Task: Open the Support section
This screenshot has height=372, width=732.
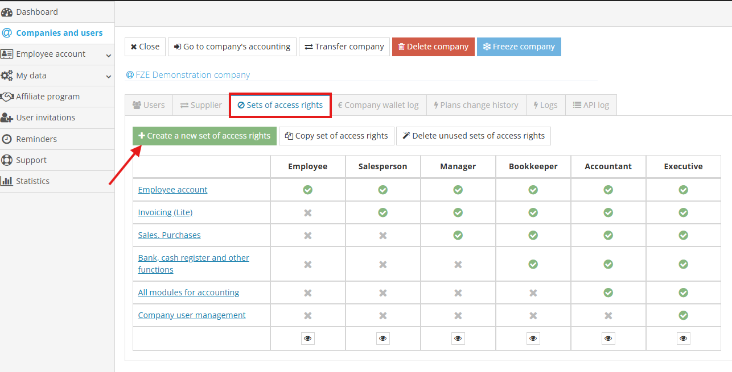Action: pyautogui.click(x=31, y=160)
